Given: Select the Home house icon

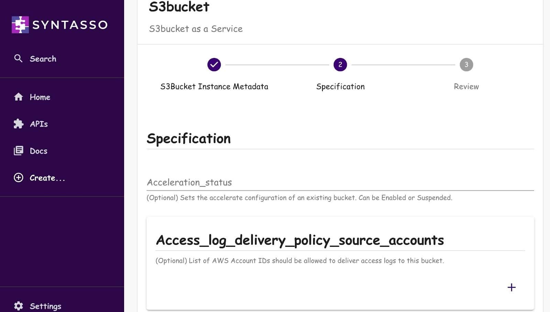Looking at the screenshot, I should pos(18,97).
